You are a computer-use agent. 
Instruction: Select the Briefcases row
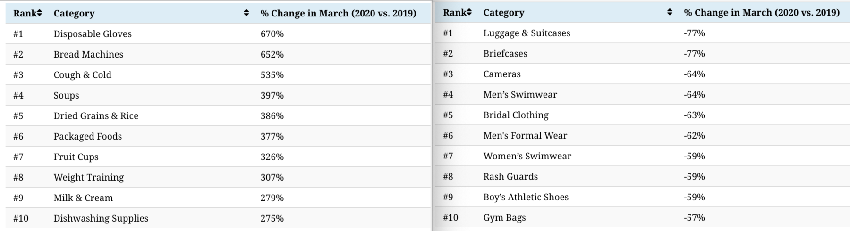pyautogui.click(x=643, y=53)
